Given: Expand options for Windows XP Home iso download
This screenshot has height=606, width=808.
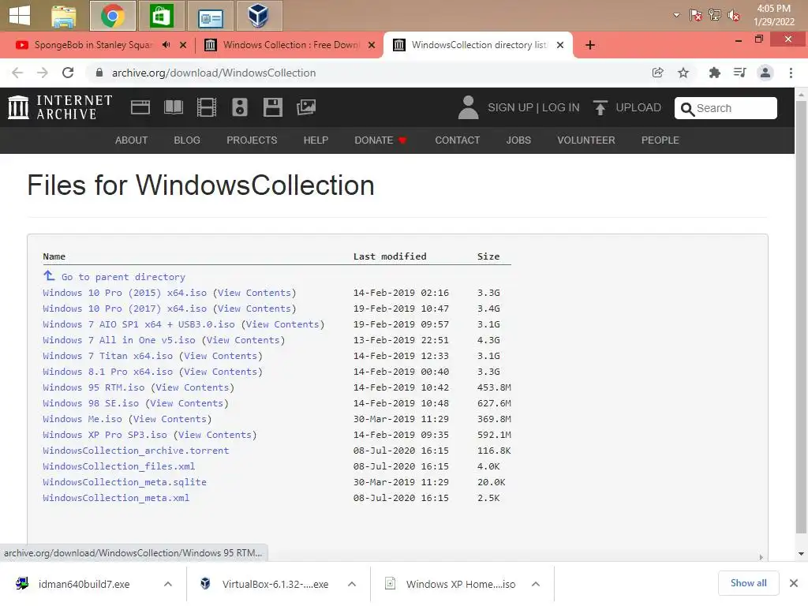Looking at the screenshot, I should 536,584.
